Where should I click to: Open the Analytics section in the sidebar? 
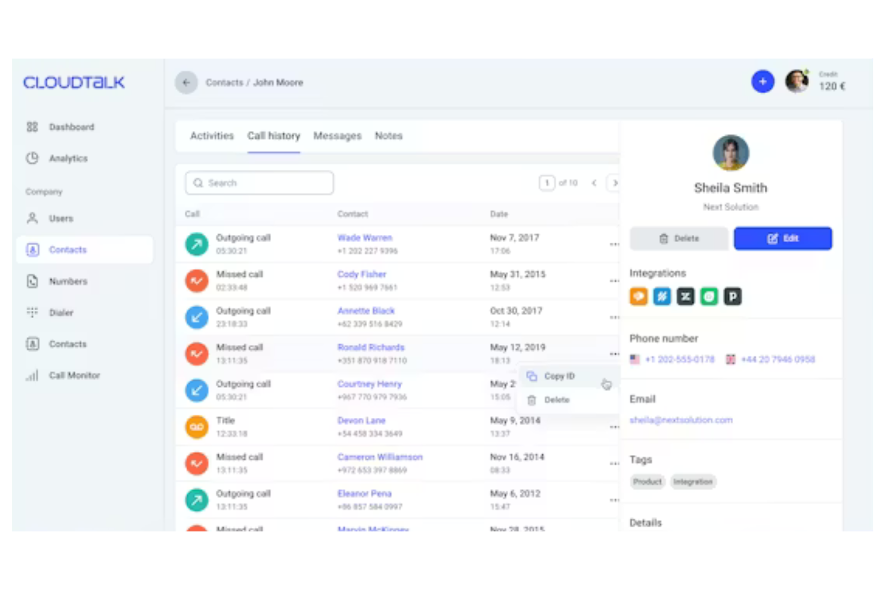click(x=68, y=158)
